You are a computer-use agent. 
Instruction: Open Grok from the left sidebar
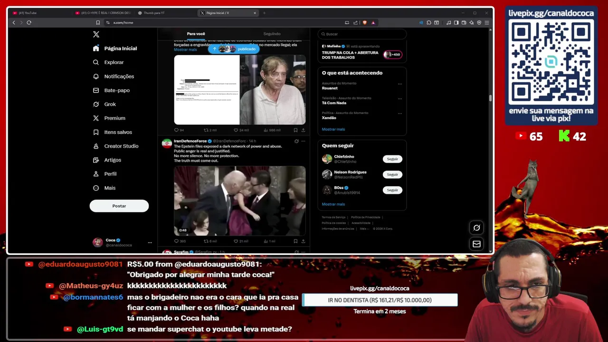104,104
